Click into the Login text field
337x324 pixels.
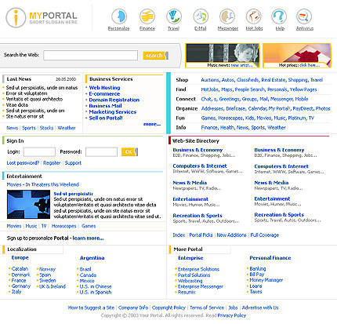click(x=39, y=152)
